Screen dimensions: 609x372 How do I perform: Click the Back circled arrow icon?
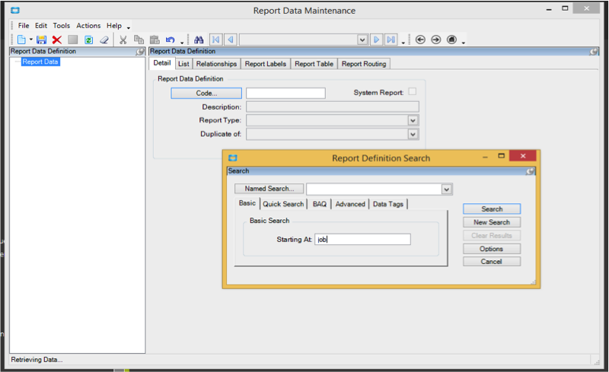pyautogui.click(x=420, y=40)
